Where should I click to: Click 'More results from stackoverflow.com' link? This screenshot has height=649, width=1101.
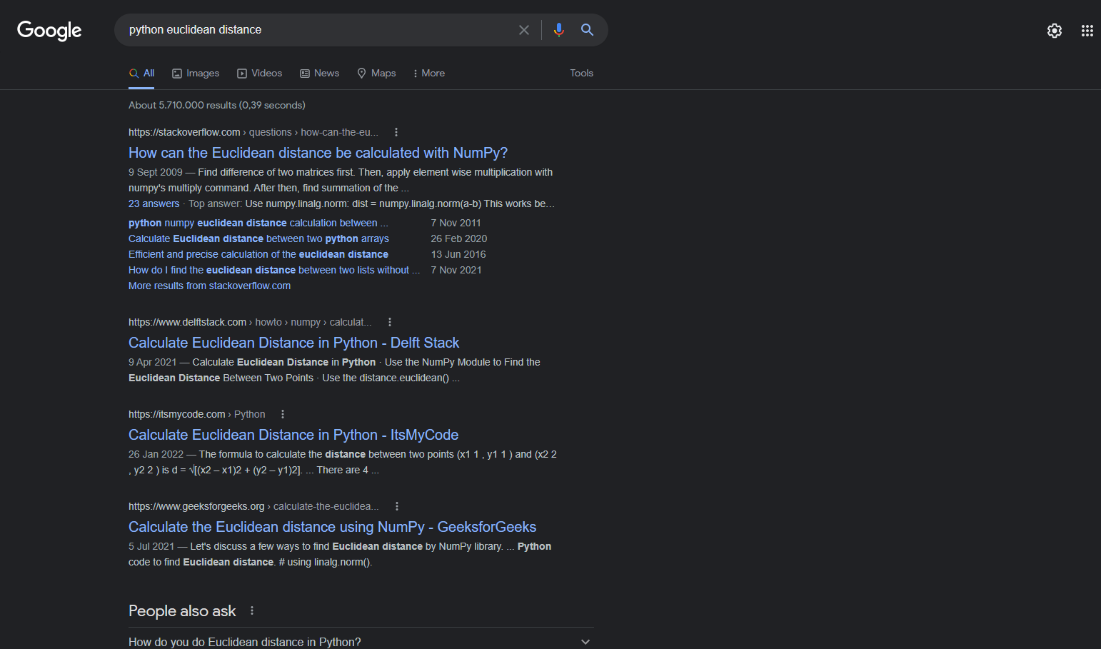[x=209, y=286]
